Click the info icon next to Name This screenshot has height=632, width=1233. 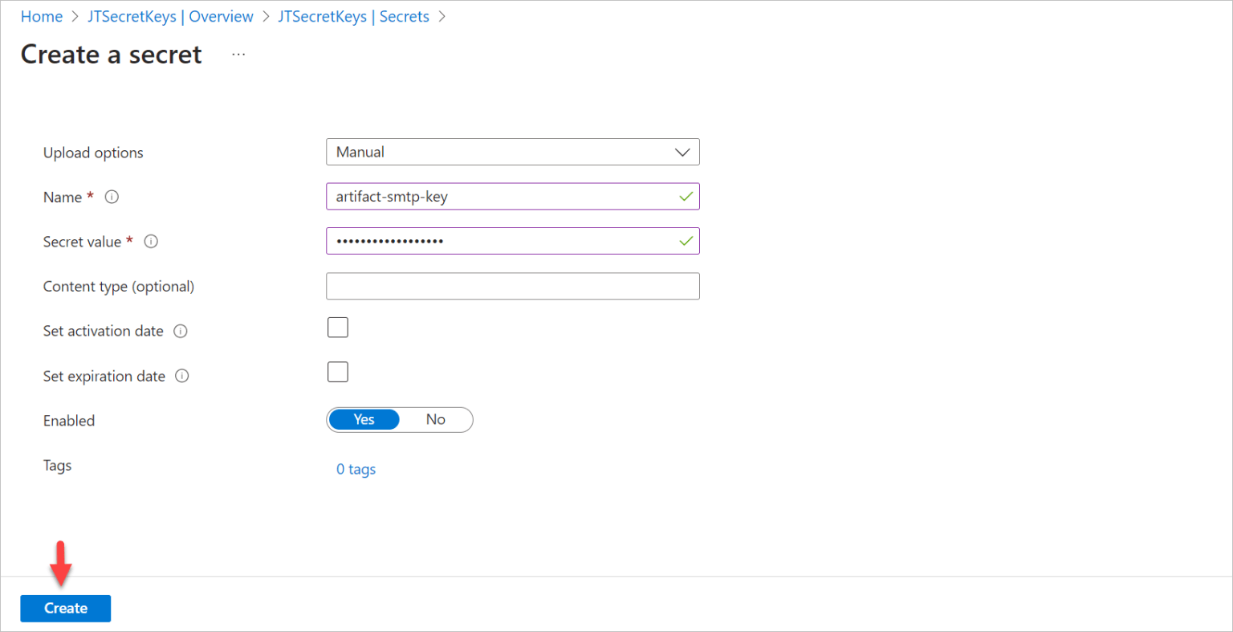[112, 197]
